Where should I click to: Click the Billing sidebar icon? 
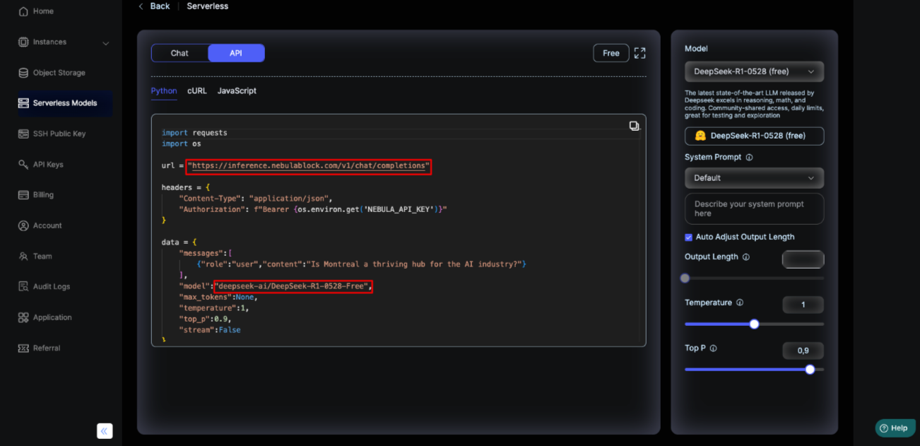tap(23, 195)
